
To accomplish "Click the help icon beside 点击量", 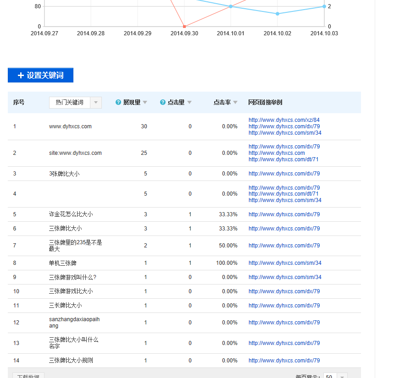I will [162, 102].
